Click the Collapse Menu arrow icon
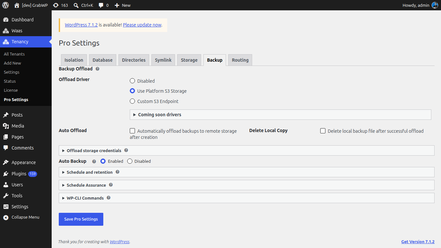This screenshot has height=248, width=441. tap(6, 217)
